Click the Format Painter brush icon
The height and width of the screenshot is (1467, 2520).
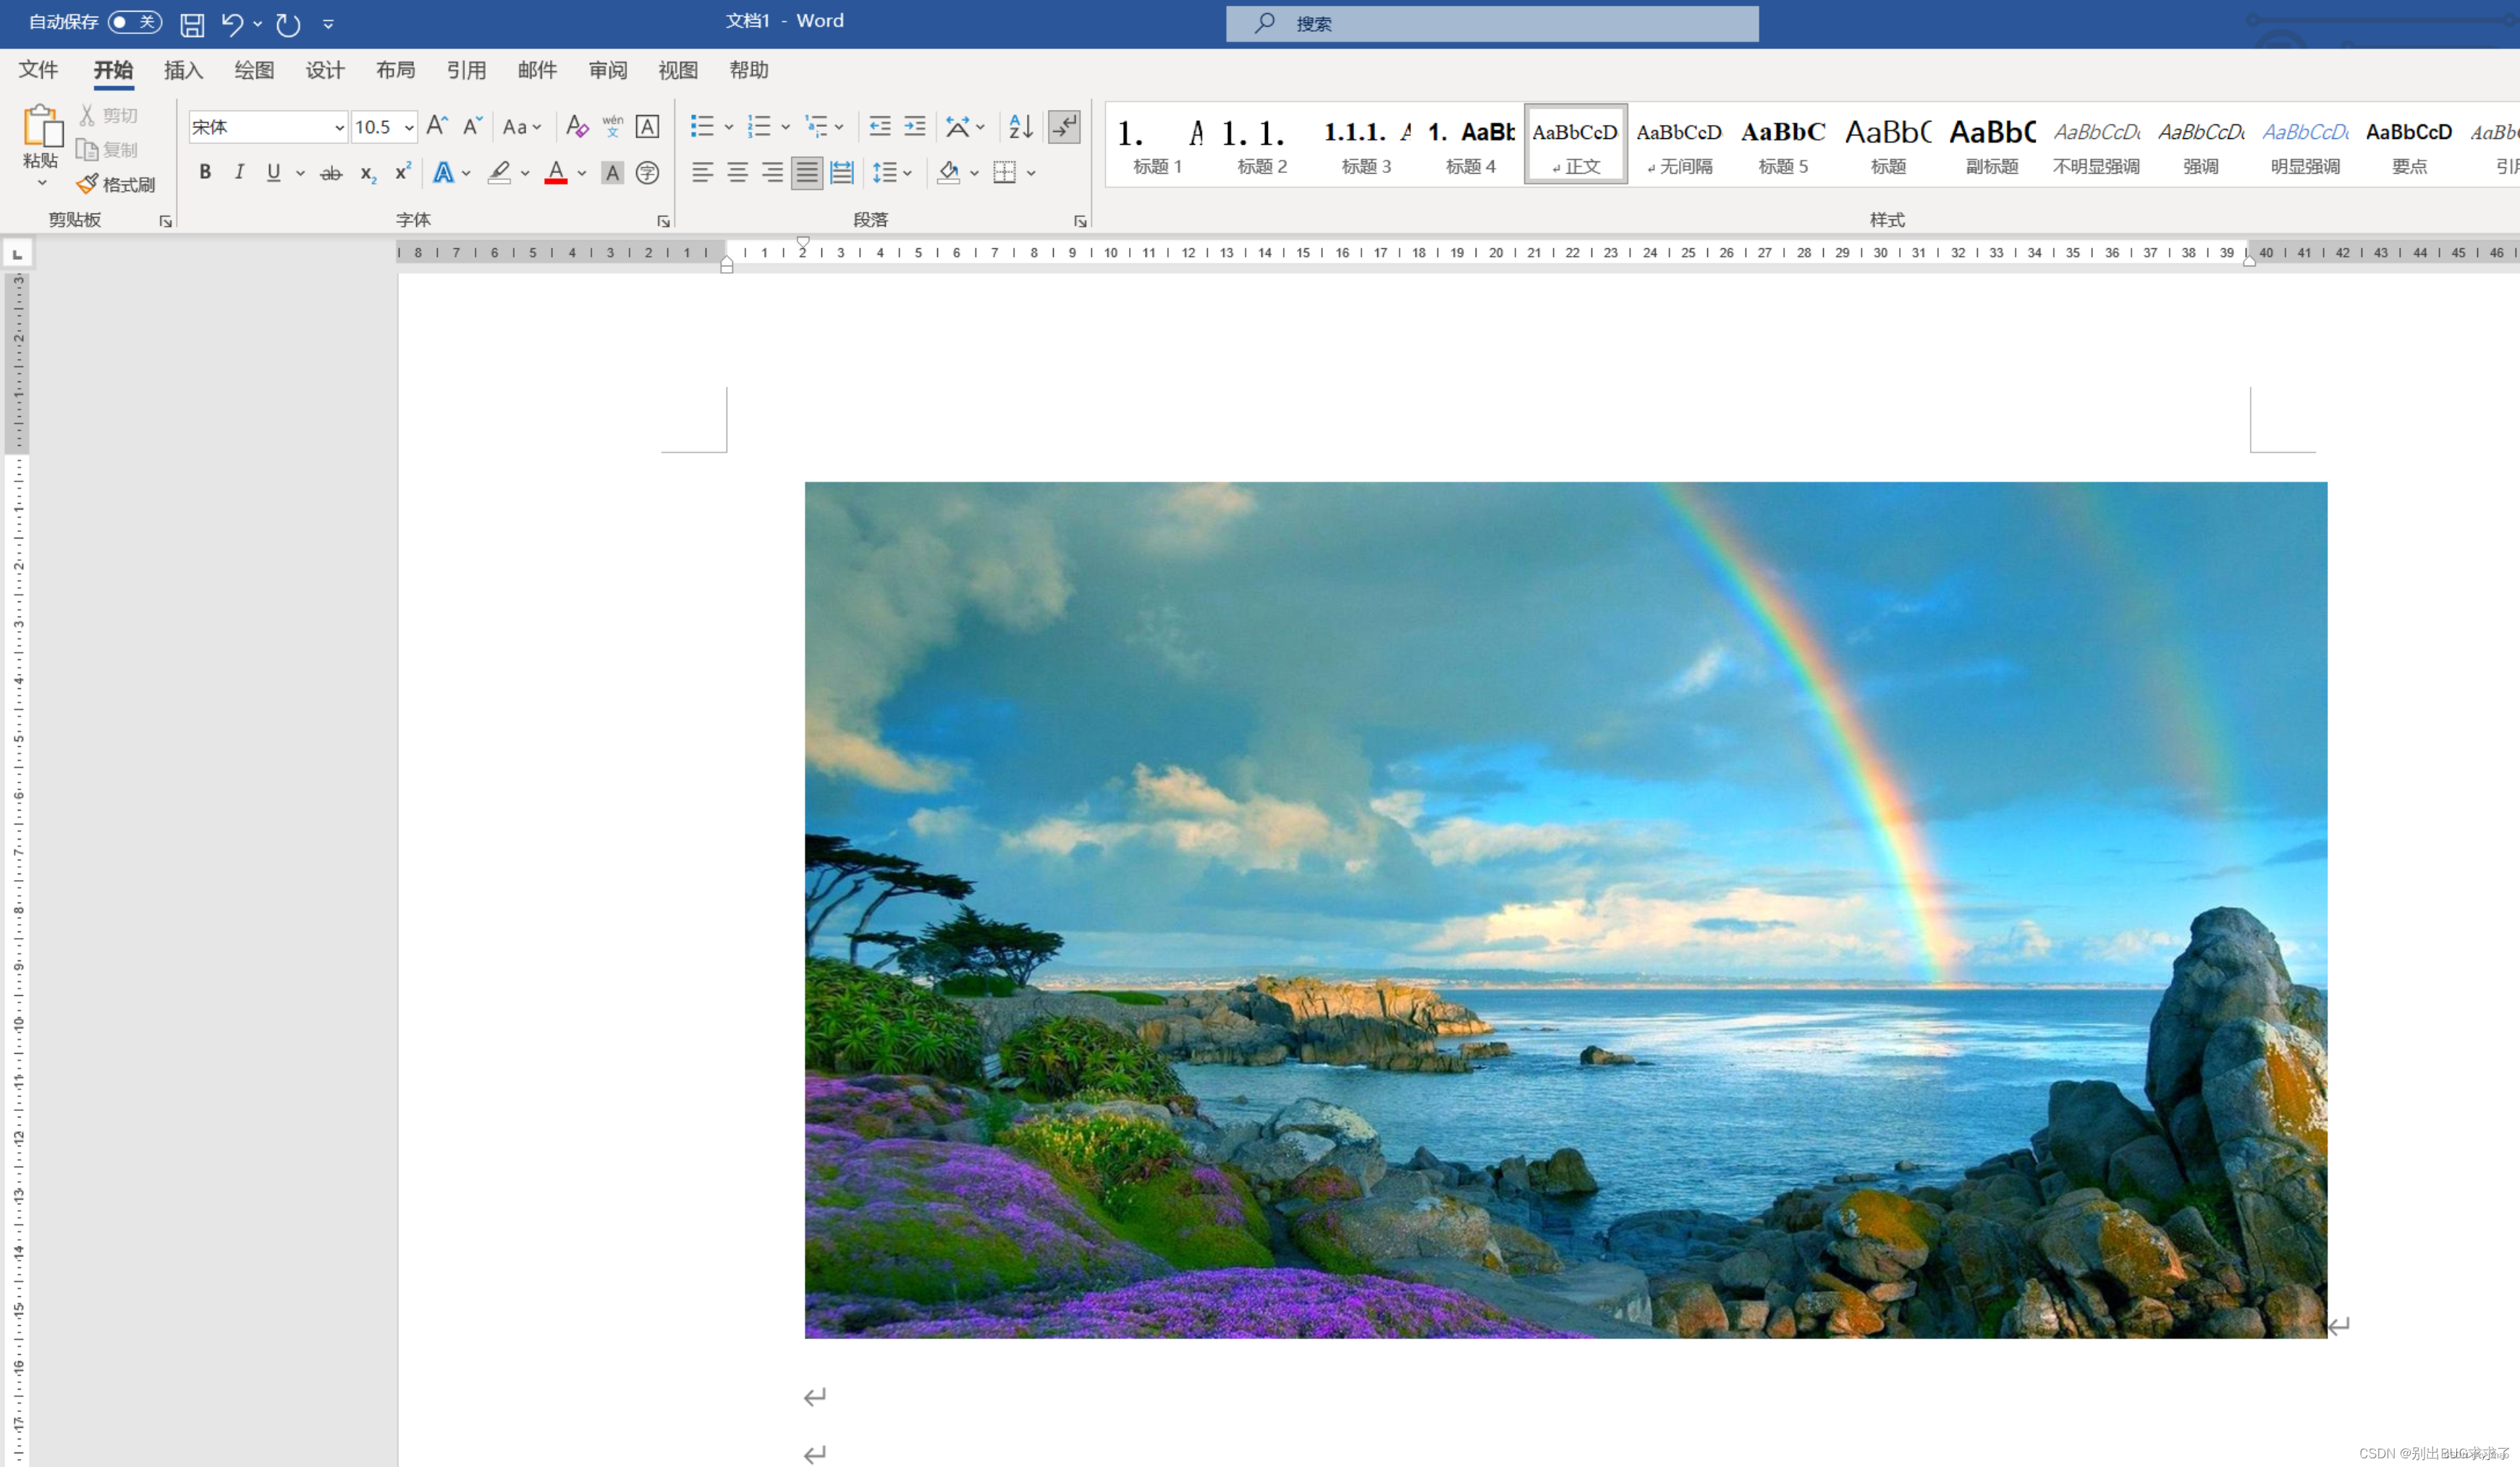coord(88,184)
